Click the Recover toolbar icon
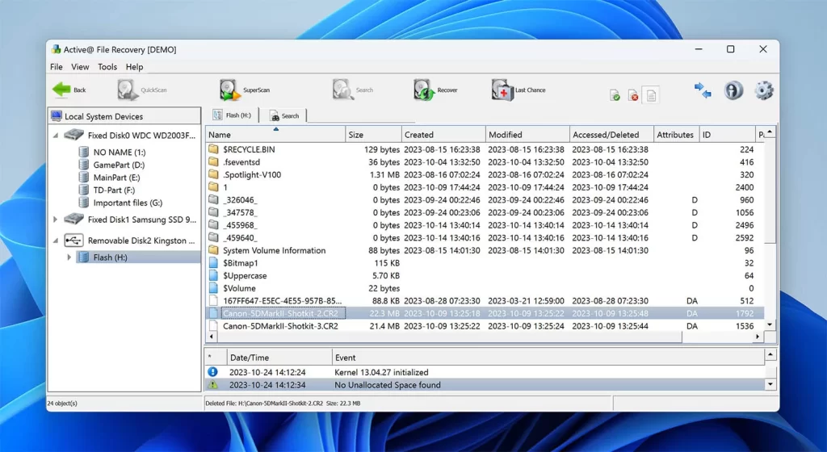 pos(424,90)
